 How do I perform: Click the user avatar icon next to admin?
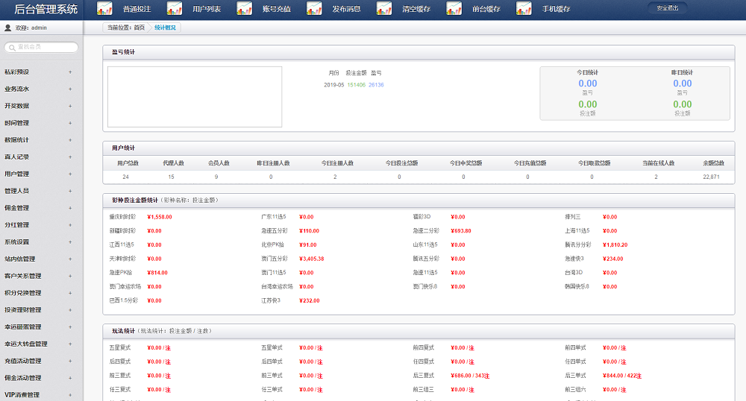pyautogui.click(x=7, y=28)
